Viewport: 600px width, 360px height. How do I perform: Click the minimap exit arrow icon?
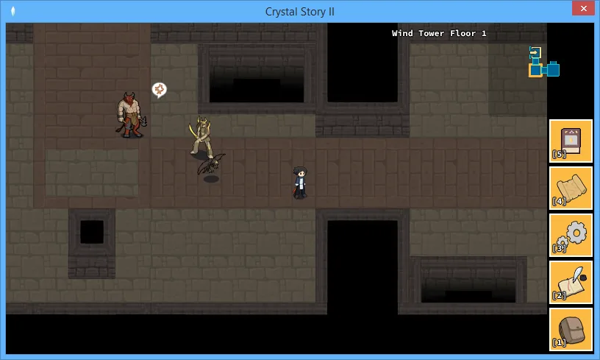click(x=535, y=52)
